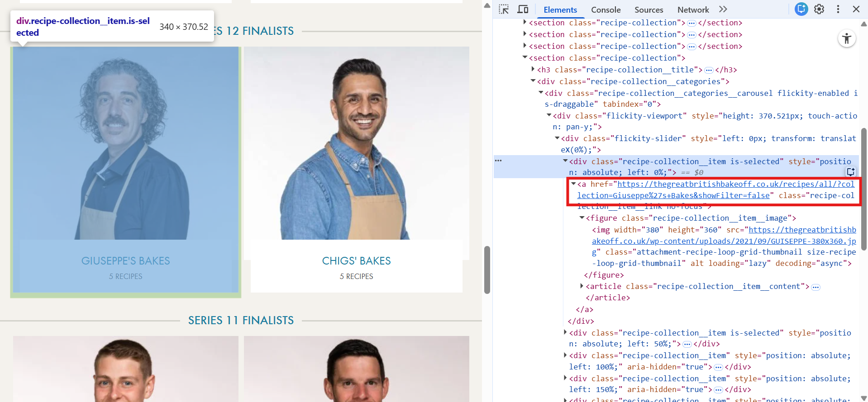This screenshot has width=868, height=402.
Task: Open the DevTools customize kebab menu
Action: 838,9
